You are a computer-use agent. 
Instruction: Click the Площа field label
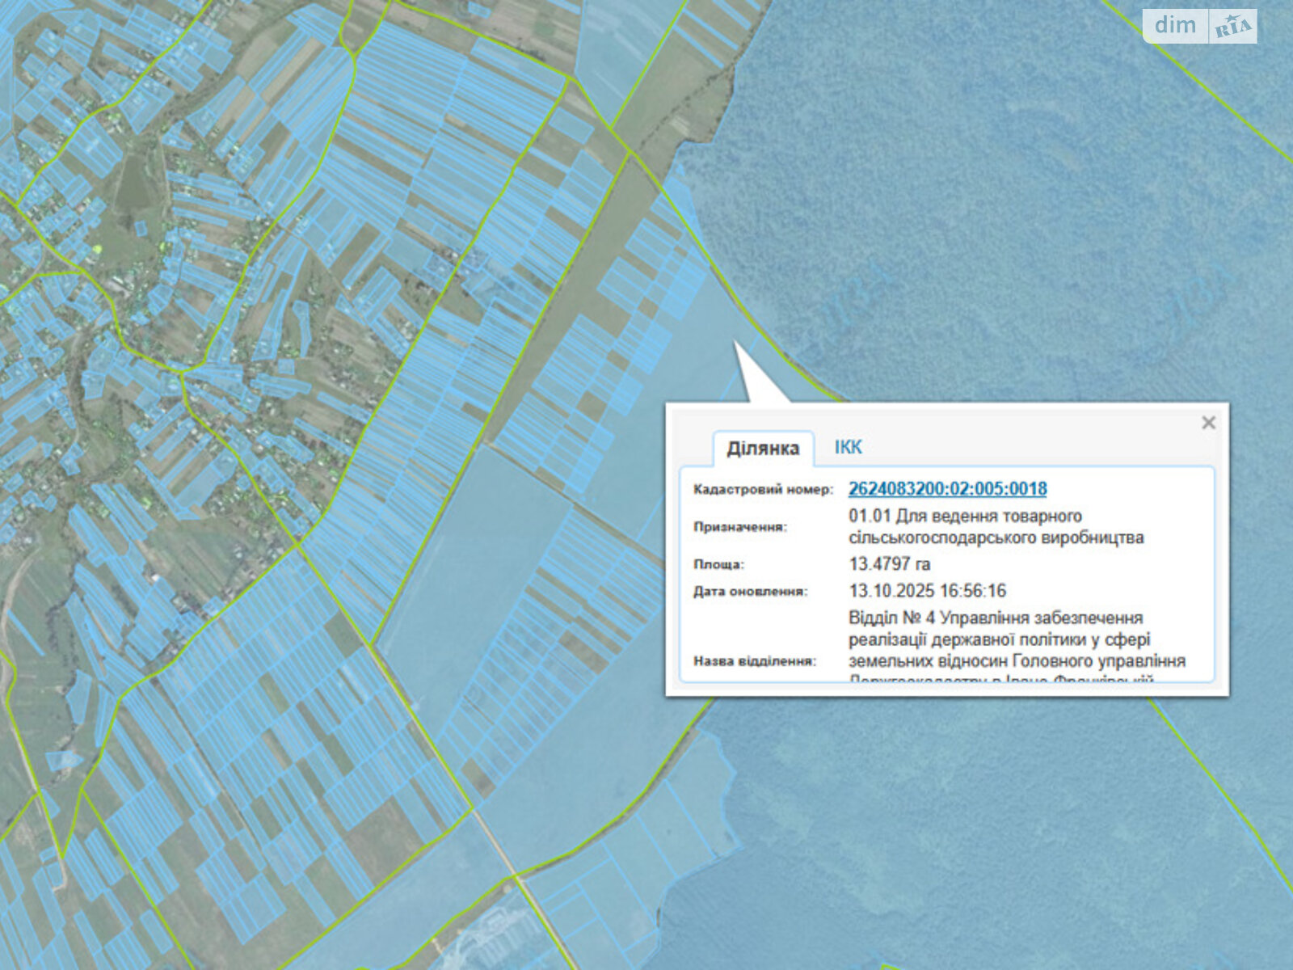718,565
